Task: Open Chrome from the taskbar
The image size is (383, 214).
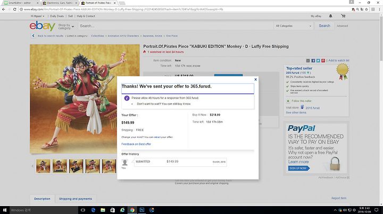Action: pyautogui.click(x=132, y=210)
